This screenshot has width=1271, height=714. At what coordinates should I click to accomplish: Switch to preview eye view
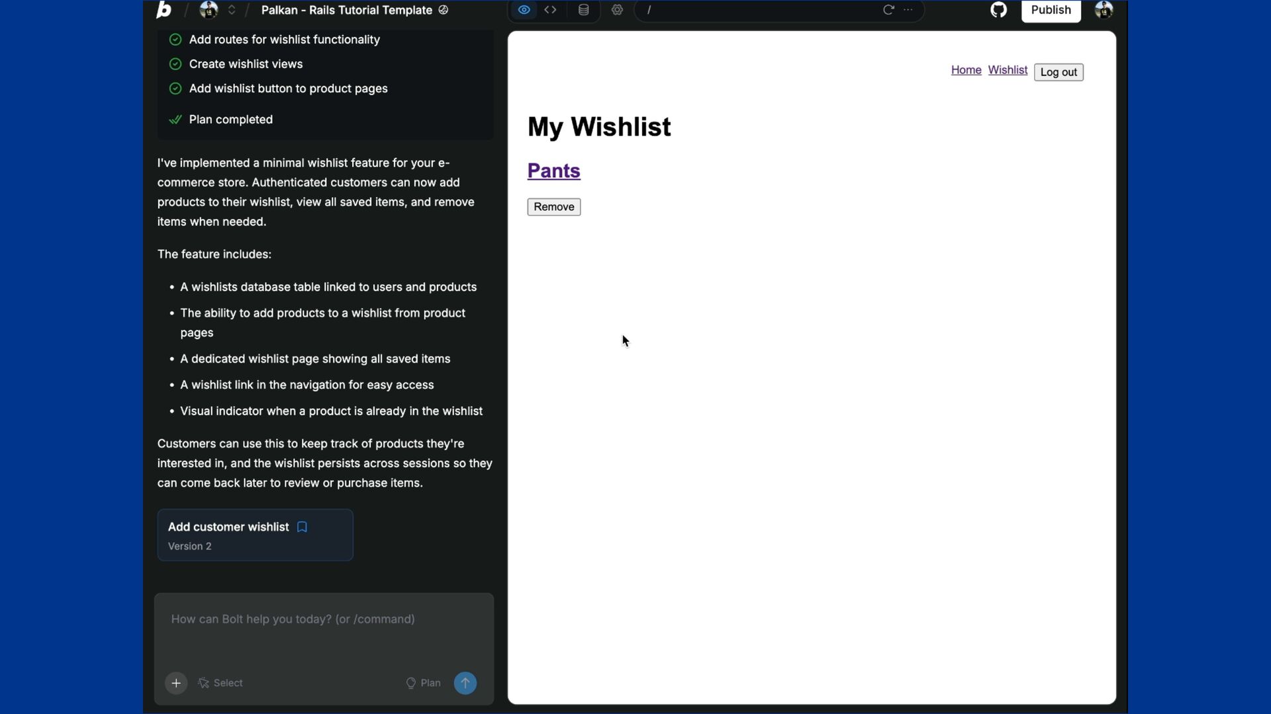[x=524, y=10]
